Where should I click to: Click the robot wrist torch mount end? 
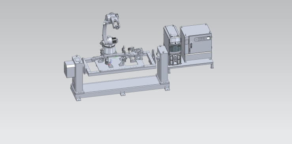[x=117, y=27]
